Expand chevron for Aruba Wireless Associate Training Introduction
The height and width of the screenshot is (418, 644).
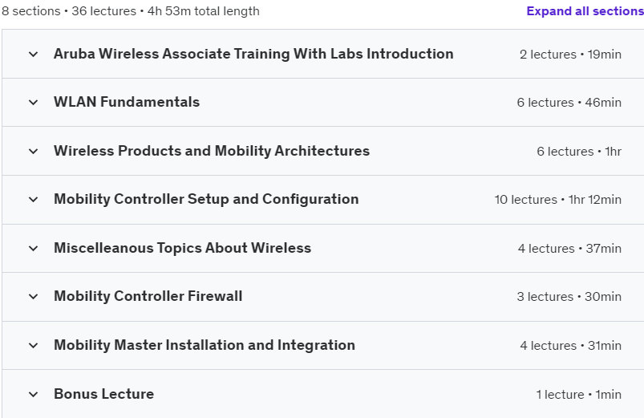coord(33,55)
